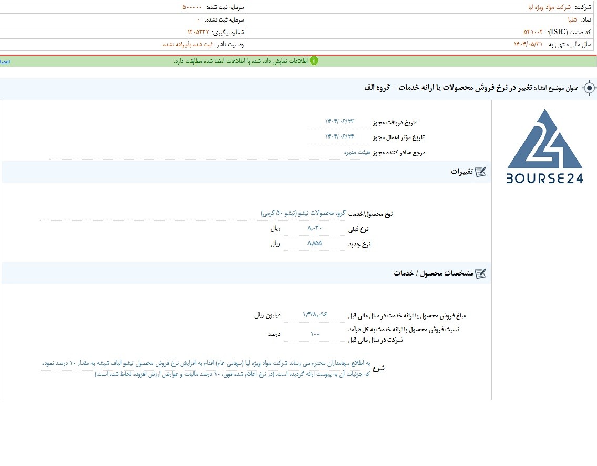Click the revenue ratio value ۱۰۰
597x466 pixels.
click(x=315, y=334)
